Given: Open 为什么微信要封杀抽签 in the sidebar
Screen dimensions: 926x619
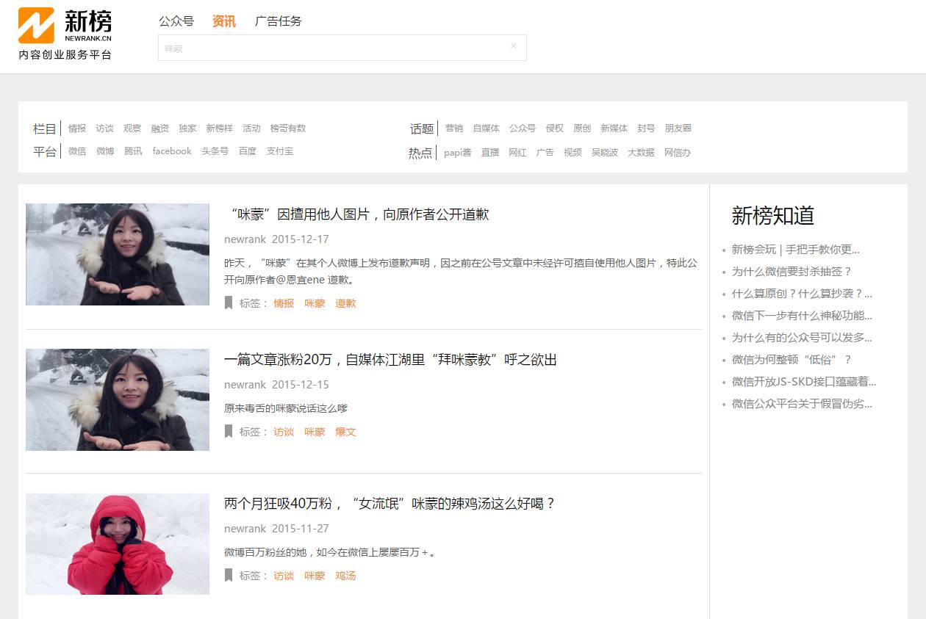Looking at the screenshot, I should pyautogui.click(x=791, y=272).
